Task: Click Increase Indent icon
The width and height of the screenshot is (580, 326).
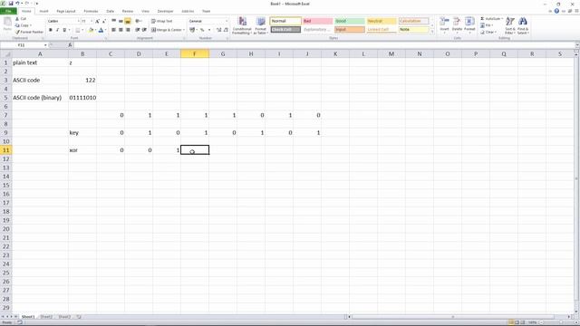Action: click(144, 30)
